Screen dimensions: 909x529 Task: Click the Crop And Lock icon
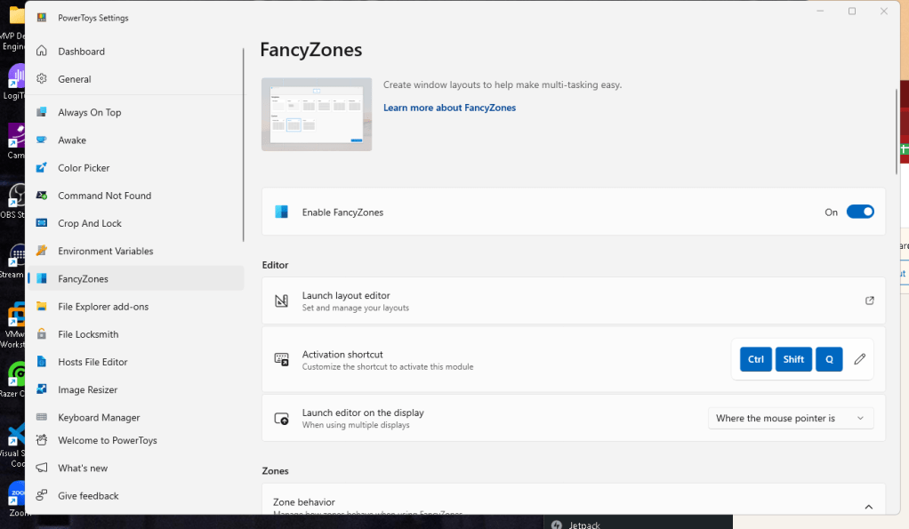pos(42,223)
